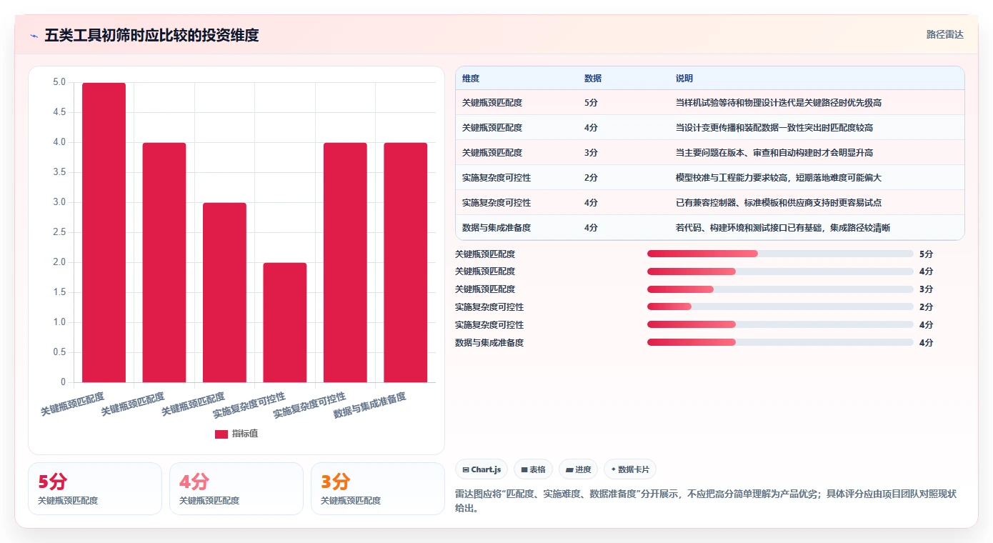Viewport: 993px width, 543px height.
Task: Select the table row about 当设计变更传播和装配数据一致性
Action: click(x=709, y=128)
